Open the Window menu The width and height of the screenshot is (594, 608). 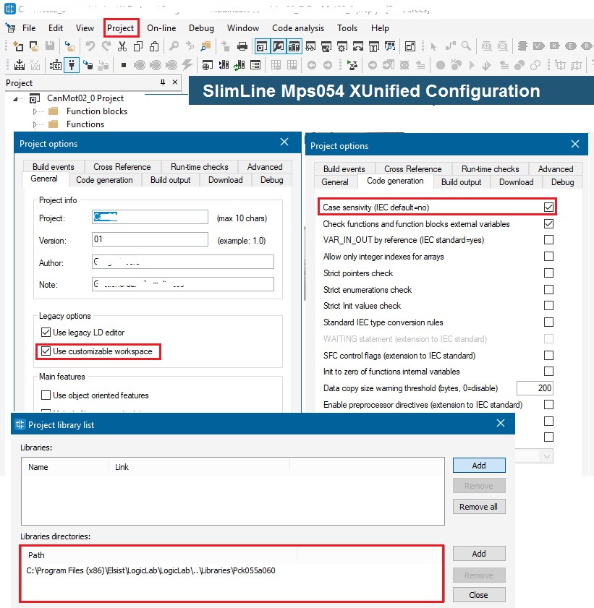pos(243,28)
